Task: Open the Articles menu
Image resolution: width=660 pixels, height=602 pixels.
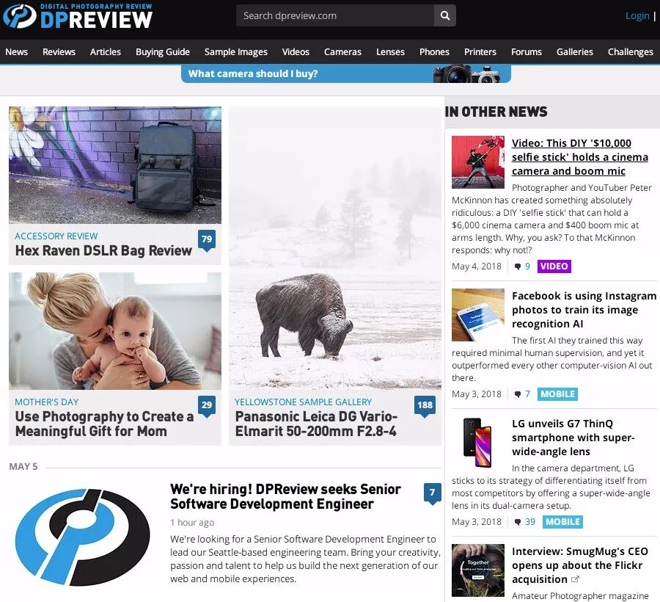Action: 105,52
